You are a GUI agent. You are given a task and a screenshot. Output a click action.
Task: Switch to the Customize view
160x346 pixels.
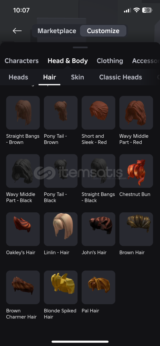(103, 31)
